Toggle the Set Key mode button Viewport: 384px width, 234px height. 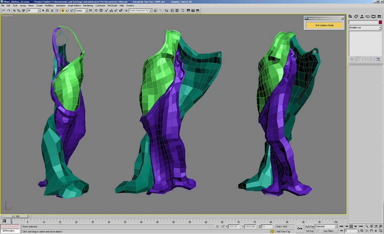pos(310,231)
